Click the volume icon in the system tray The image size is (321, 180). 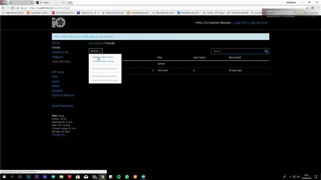(298, 177)
